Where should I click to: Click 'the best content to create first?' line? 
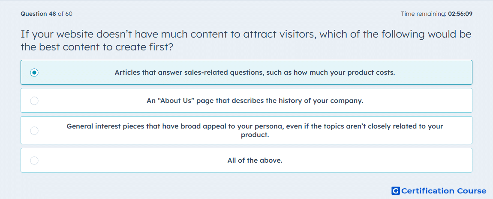97,47
